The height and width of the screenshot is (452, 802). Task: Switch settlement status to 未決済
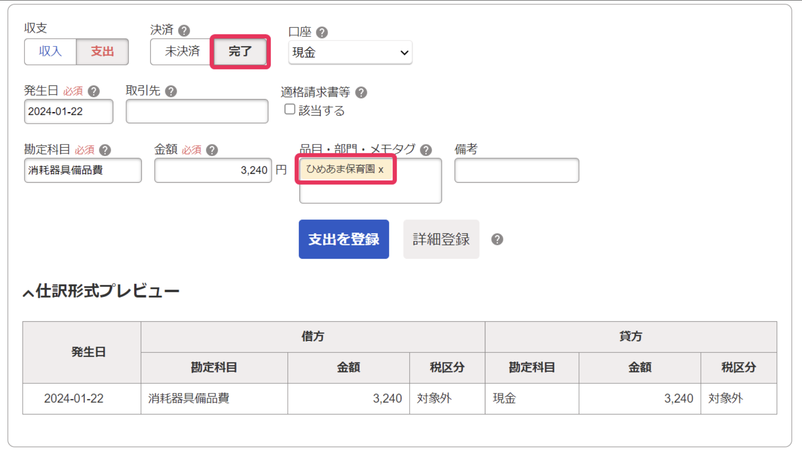pos(182,52)
